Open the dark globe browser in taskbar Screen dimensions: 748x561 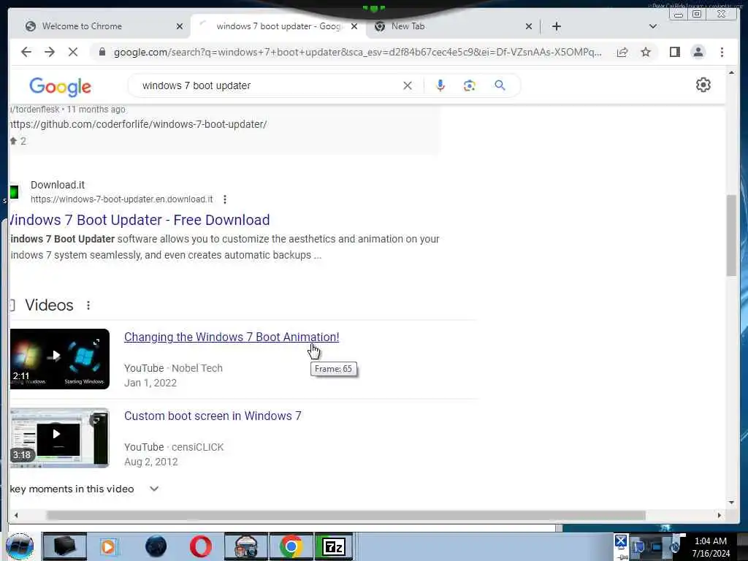[156, 546]
